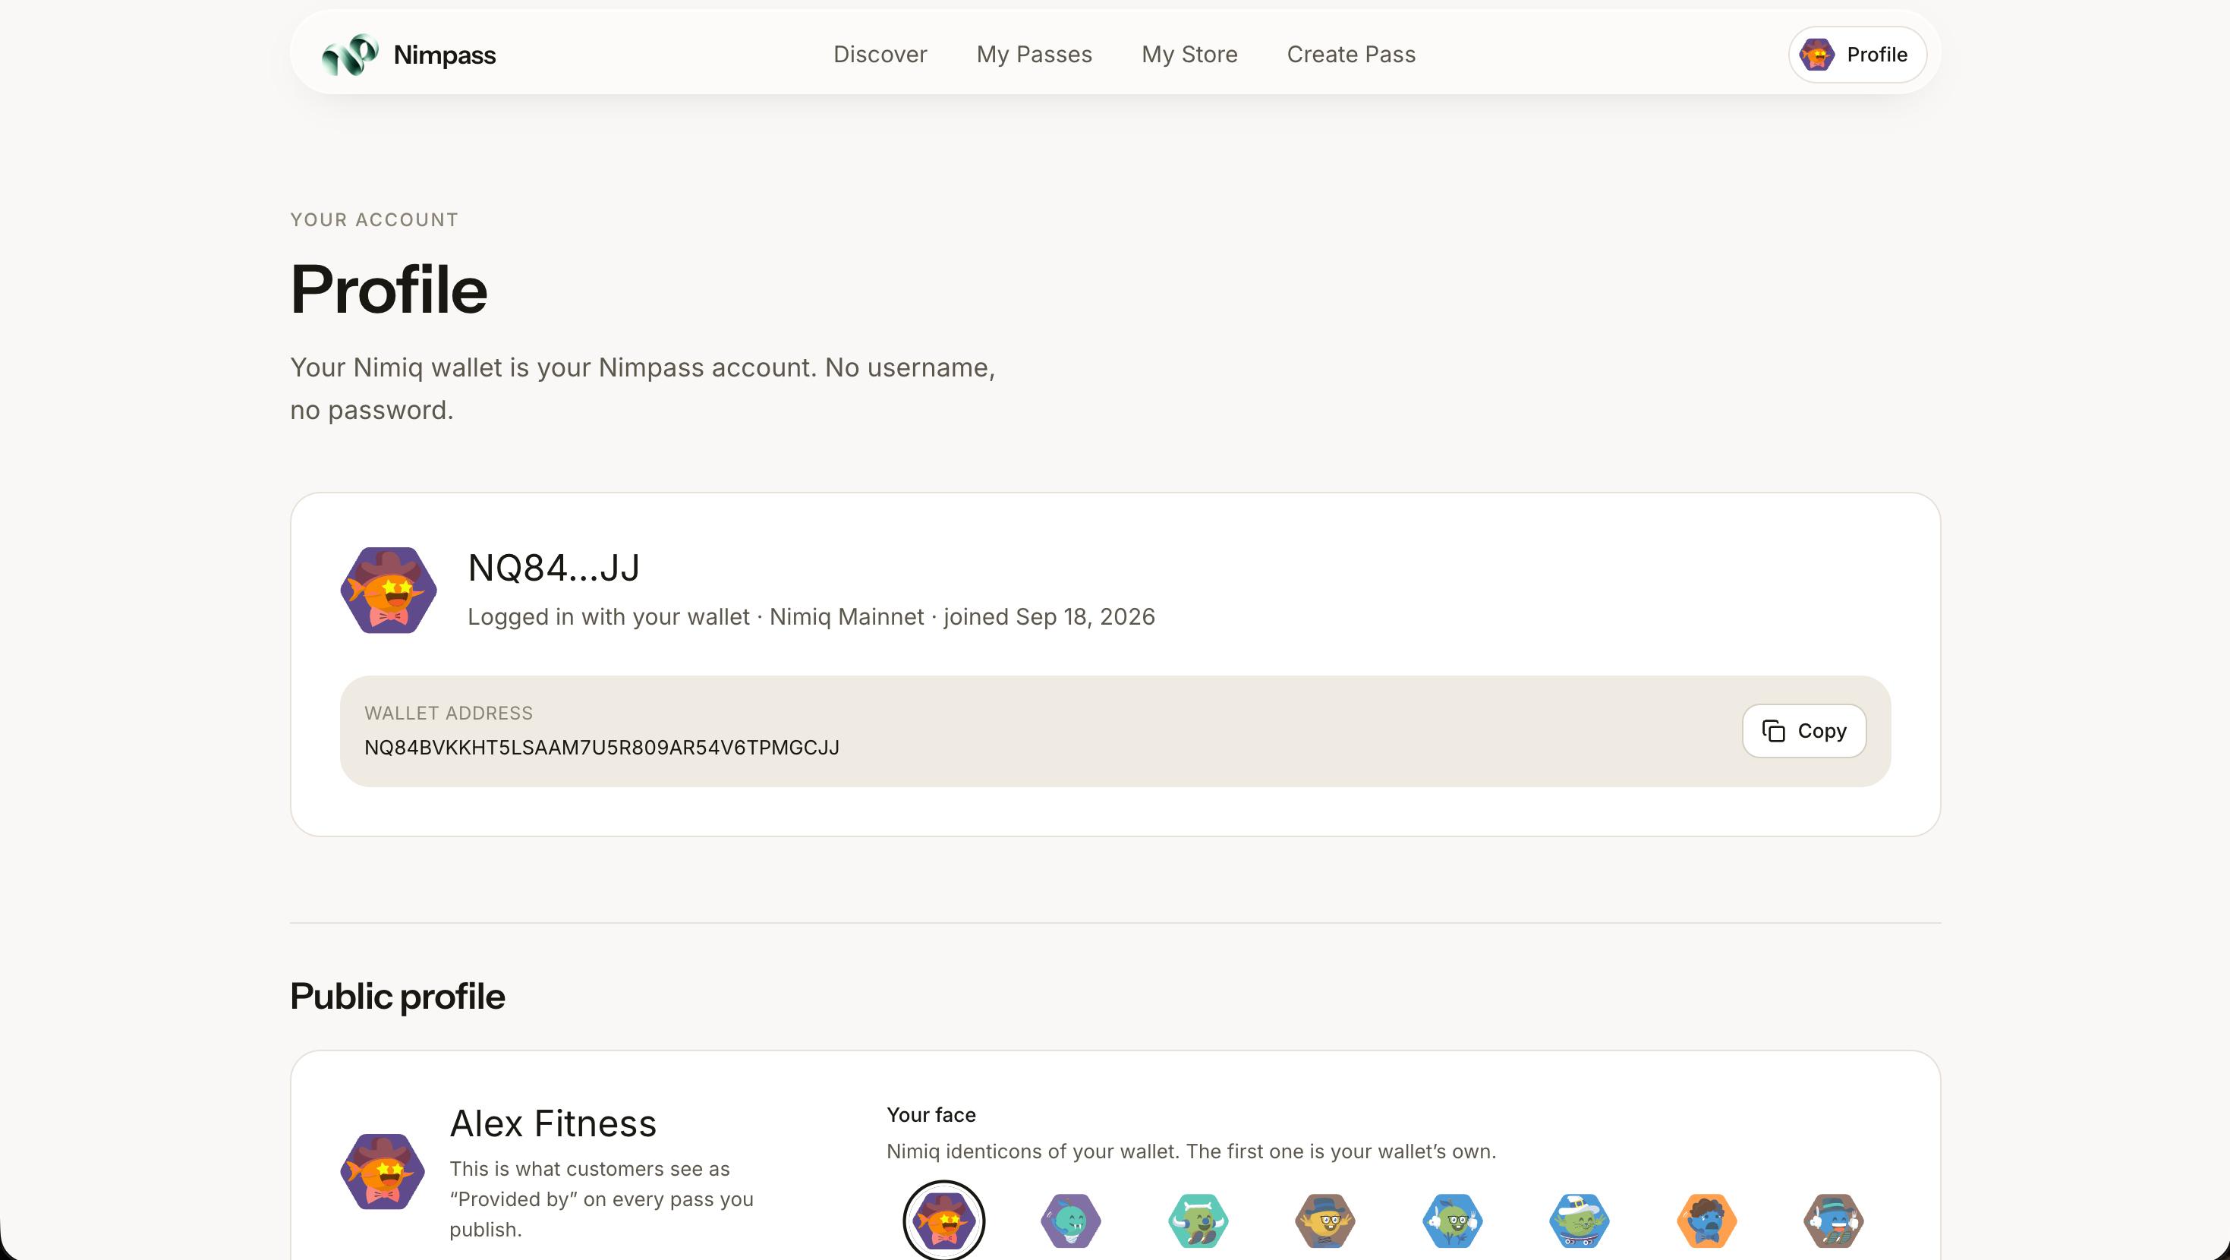2230x1260 pixels.
Task: Select the blue face identicon on orange
Action: pos(1706,1221)
